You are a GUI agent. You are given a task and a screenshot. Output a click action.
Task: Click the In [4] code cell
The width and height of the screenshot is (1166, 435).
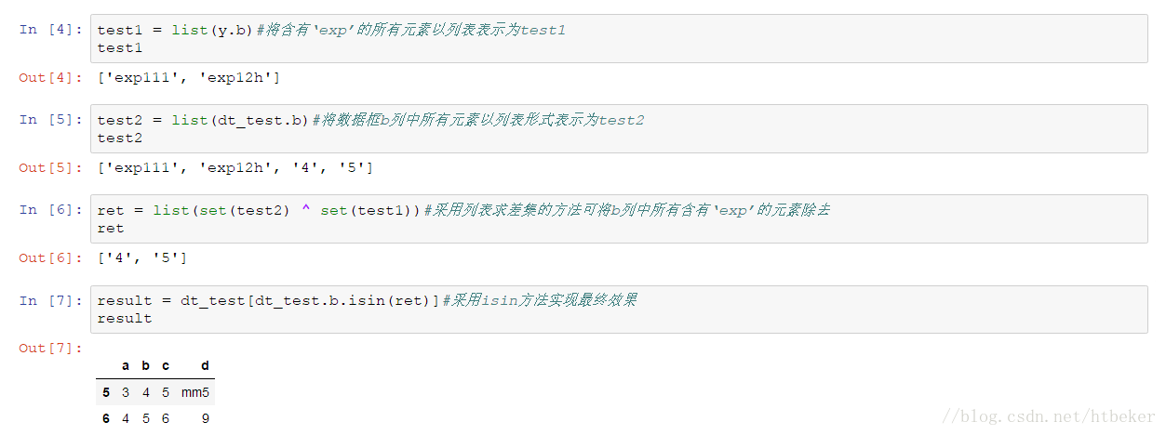pos(620,39)
